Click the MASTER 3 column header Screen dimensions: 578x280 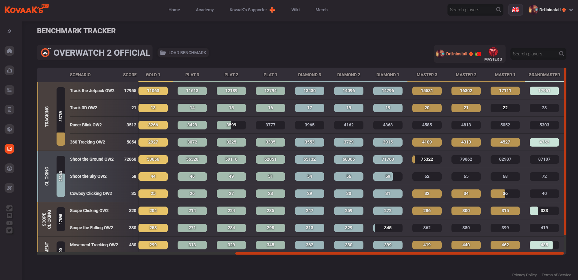[x=427, y=75]
